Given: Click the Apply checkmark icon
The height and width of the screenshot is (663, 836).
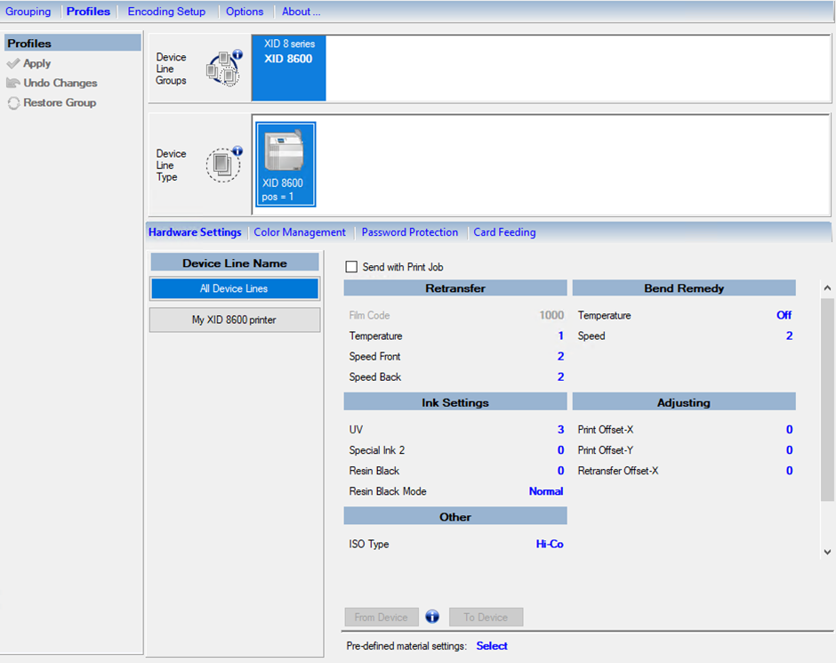Looking at the screenshot, I should [x=13, y=63].
